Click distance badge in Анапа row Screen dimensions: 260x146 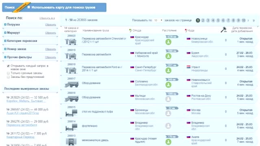click(x=172, y=137)
